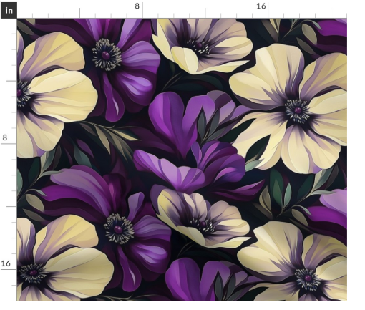
Task: Click the 8 inch mark on left ruler
Action: (5, 137)
